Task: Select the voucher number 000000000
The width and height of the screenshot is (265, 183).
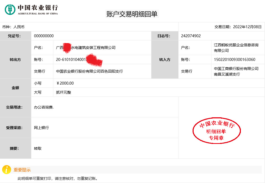Action: [x=44, y=36]
